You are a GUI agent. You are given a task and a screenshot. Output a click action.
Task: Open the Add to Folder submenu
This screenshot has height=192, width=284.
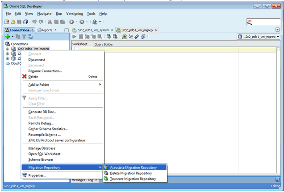click(x=63, y=84)
